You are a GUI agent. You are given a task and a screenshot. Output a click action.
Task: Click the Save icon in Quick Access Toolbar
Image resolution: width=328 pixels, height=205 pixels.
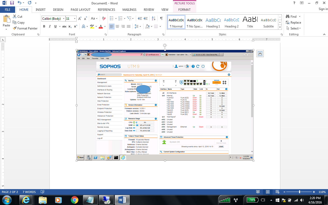(12, 3)
